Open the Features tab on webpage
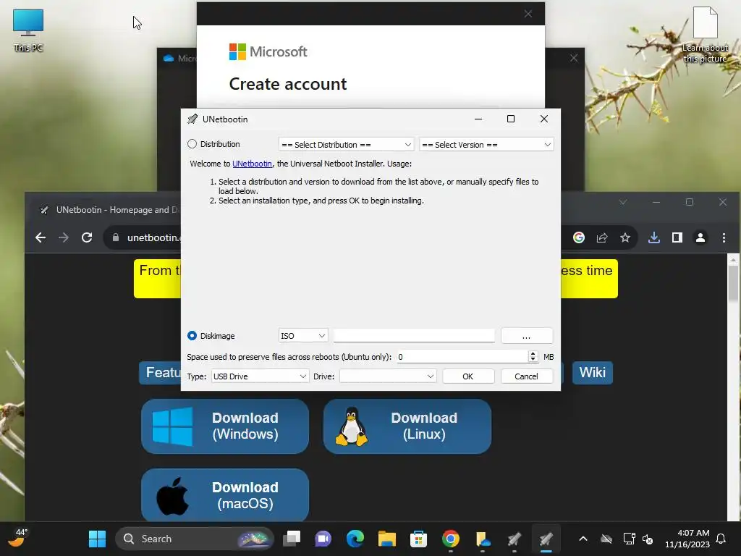The height and width of the screenshot is (556, 741). pyautogui.click(x=161, y=373)
